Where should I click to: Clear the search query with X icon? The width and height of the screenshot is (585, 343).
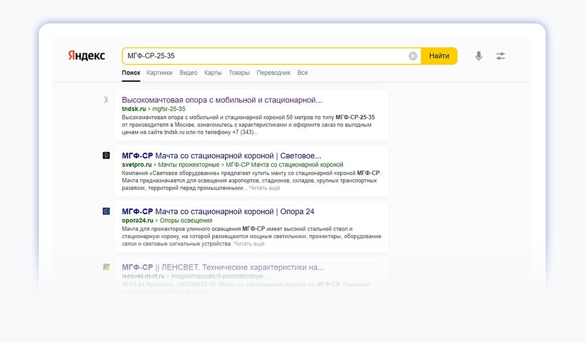pyautogui.click(x=413, y=56)
